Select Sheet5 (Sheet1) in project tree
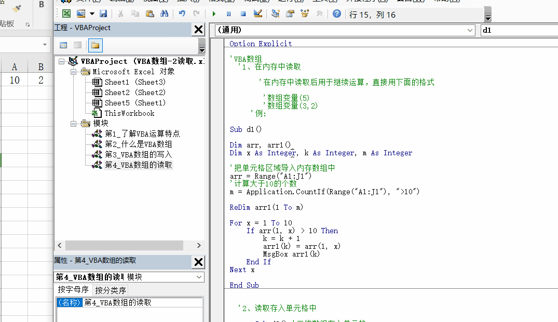This screenshot has width=558, height=322. 135,103
